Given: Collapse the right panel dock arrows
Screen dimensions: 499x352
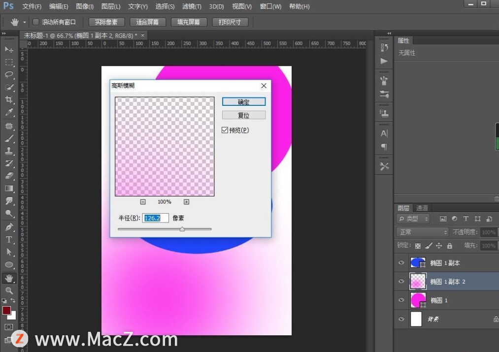Looking at the screenshot, I should click(x=389, y=33).
